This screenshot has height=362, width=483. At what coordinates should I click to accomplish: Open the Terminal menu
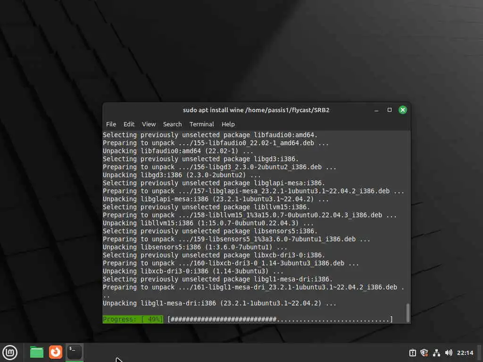(x=201, y=124)
